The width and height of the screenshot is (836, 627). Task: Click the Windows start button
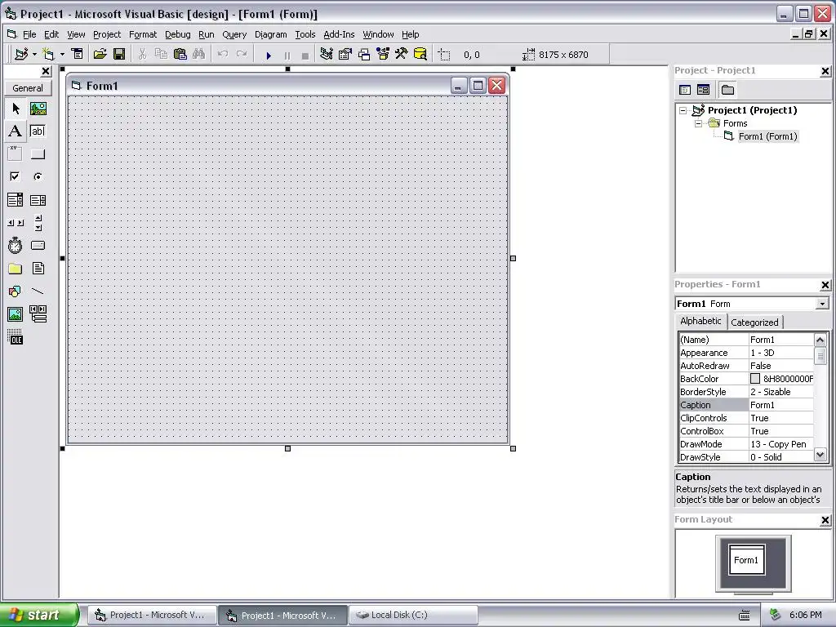pyautogui.click(x=38, y=615)
